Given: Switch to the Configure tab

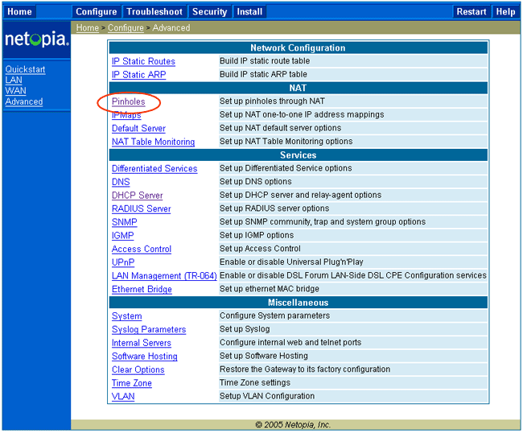Looking at the screenshot, I should coord(96,12).
